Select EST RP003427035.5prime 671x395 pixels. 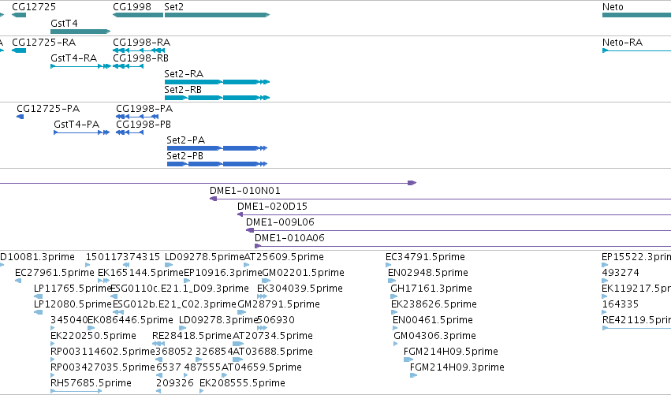103,368
